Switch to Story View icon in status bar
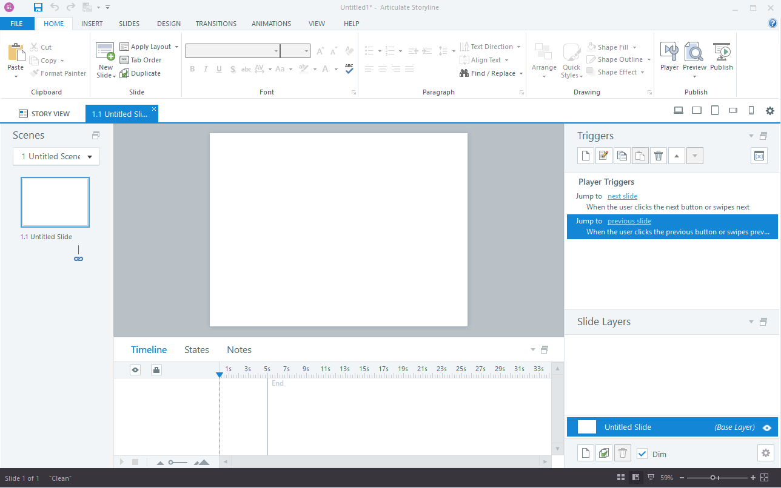This screenshot has height=488, width=781. point(621,478)
